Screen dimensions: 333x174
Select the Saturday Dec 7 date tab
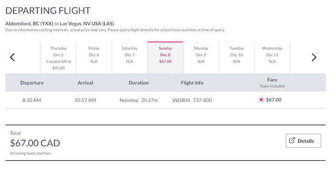129,57
